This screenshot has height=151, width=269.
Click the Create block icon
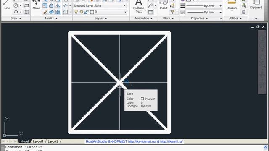tap(172, 5)
